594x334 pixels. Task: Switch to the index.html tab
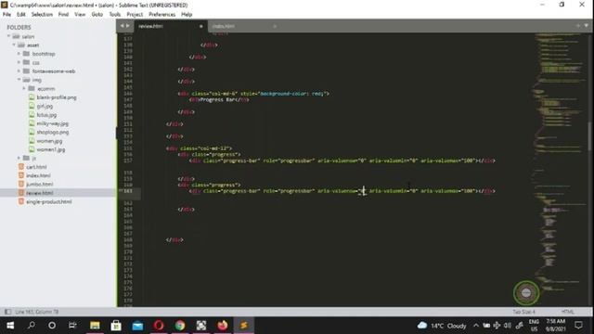point(242,26)
